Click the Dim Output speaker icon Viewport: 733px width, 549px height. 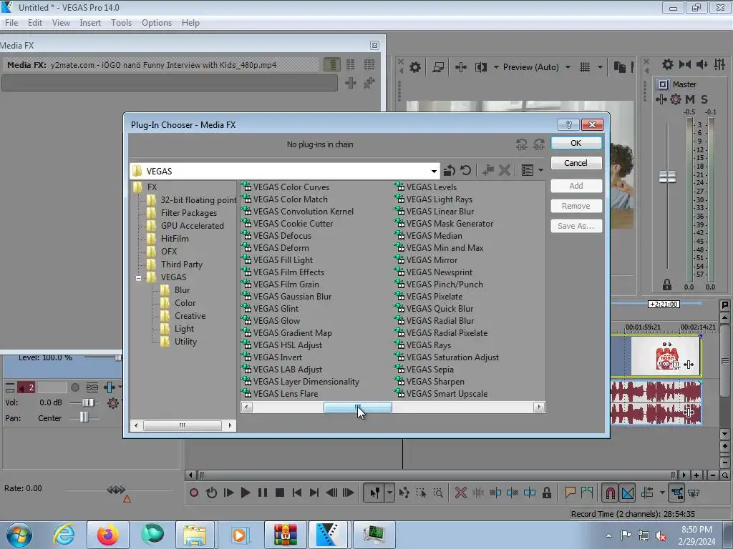coord(702,64)
